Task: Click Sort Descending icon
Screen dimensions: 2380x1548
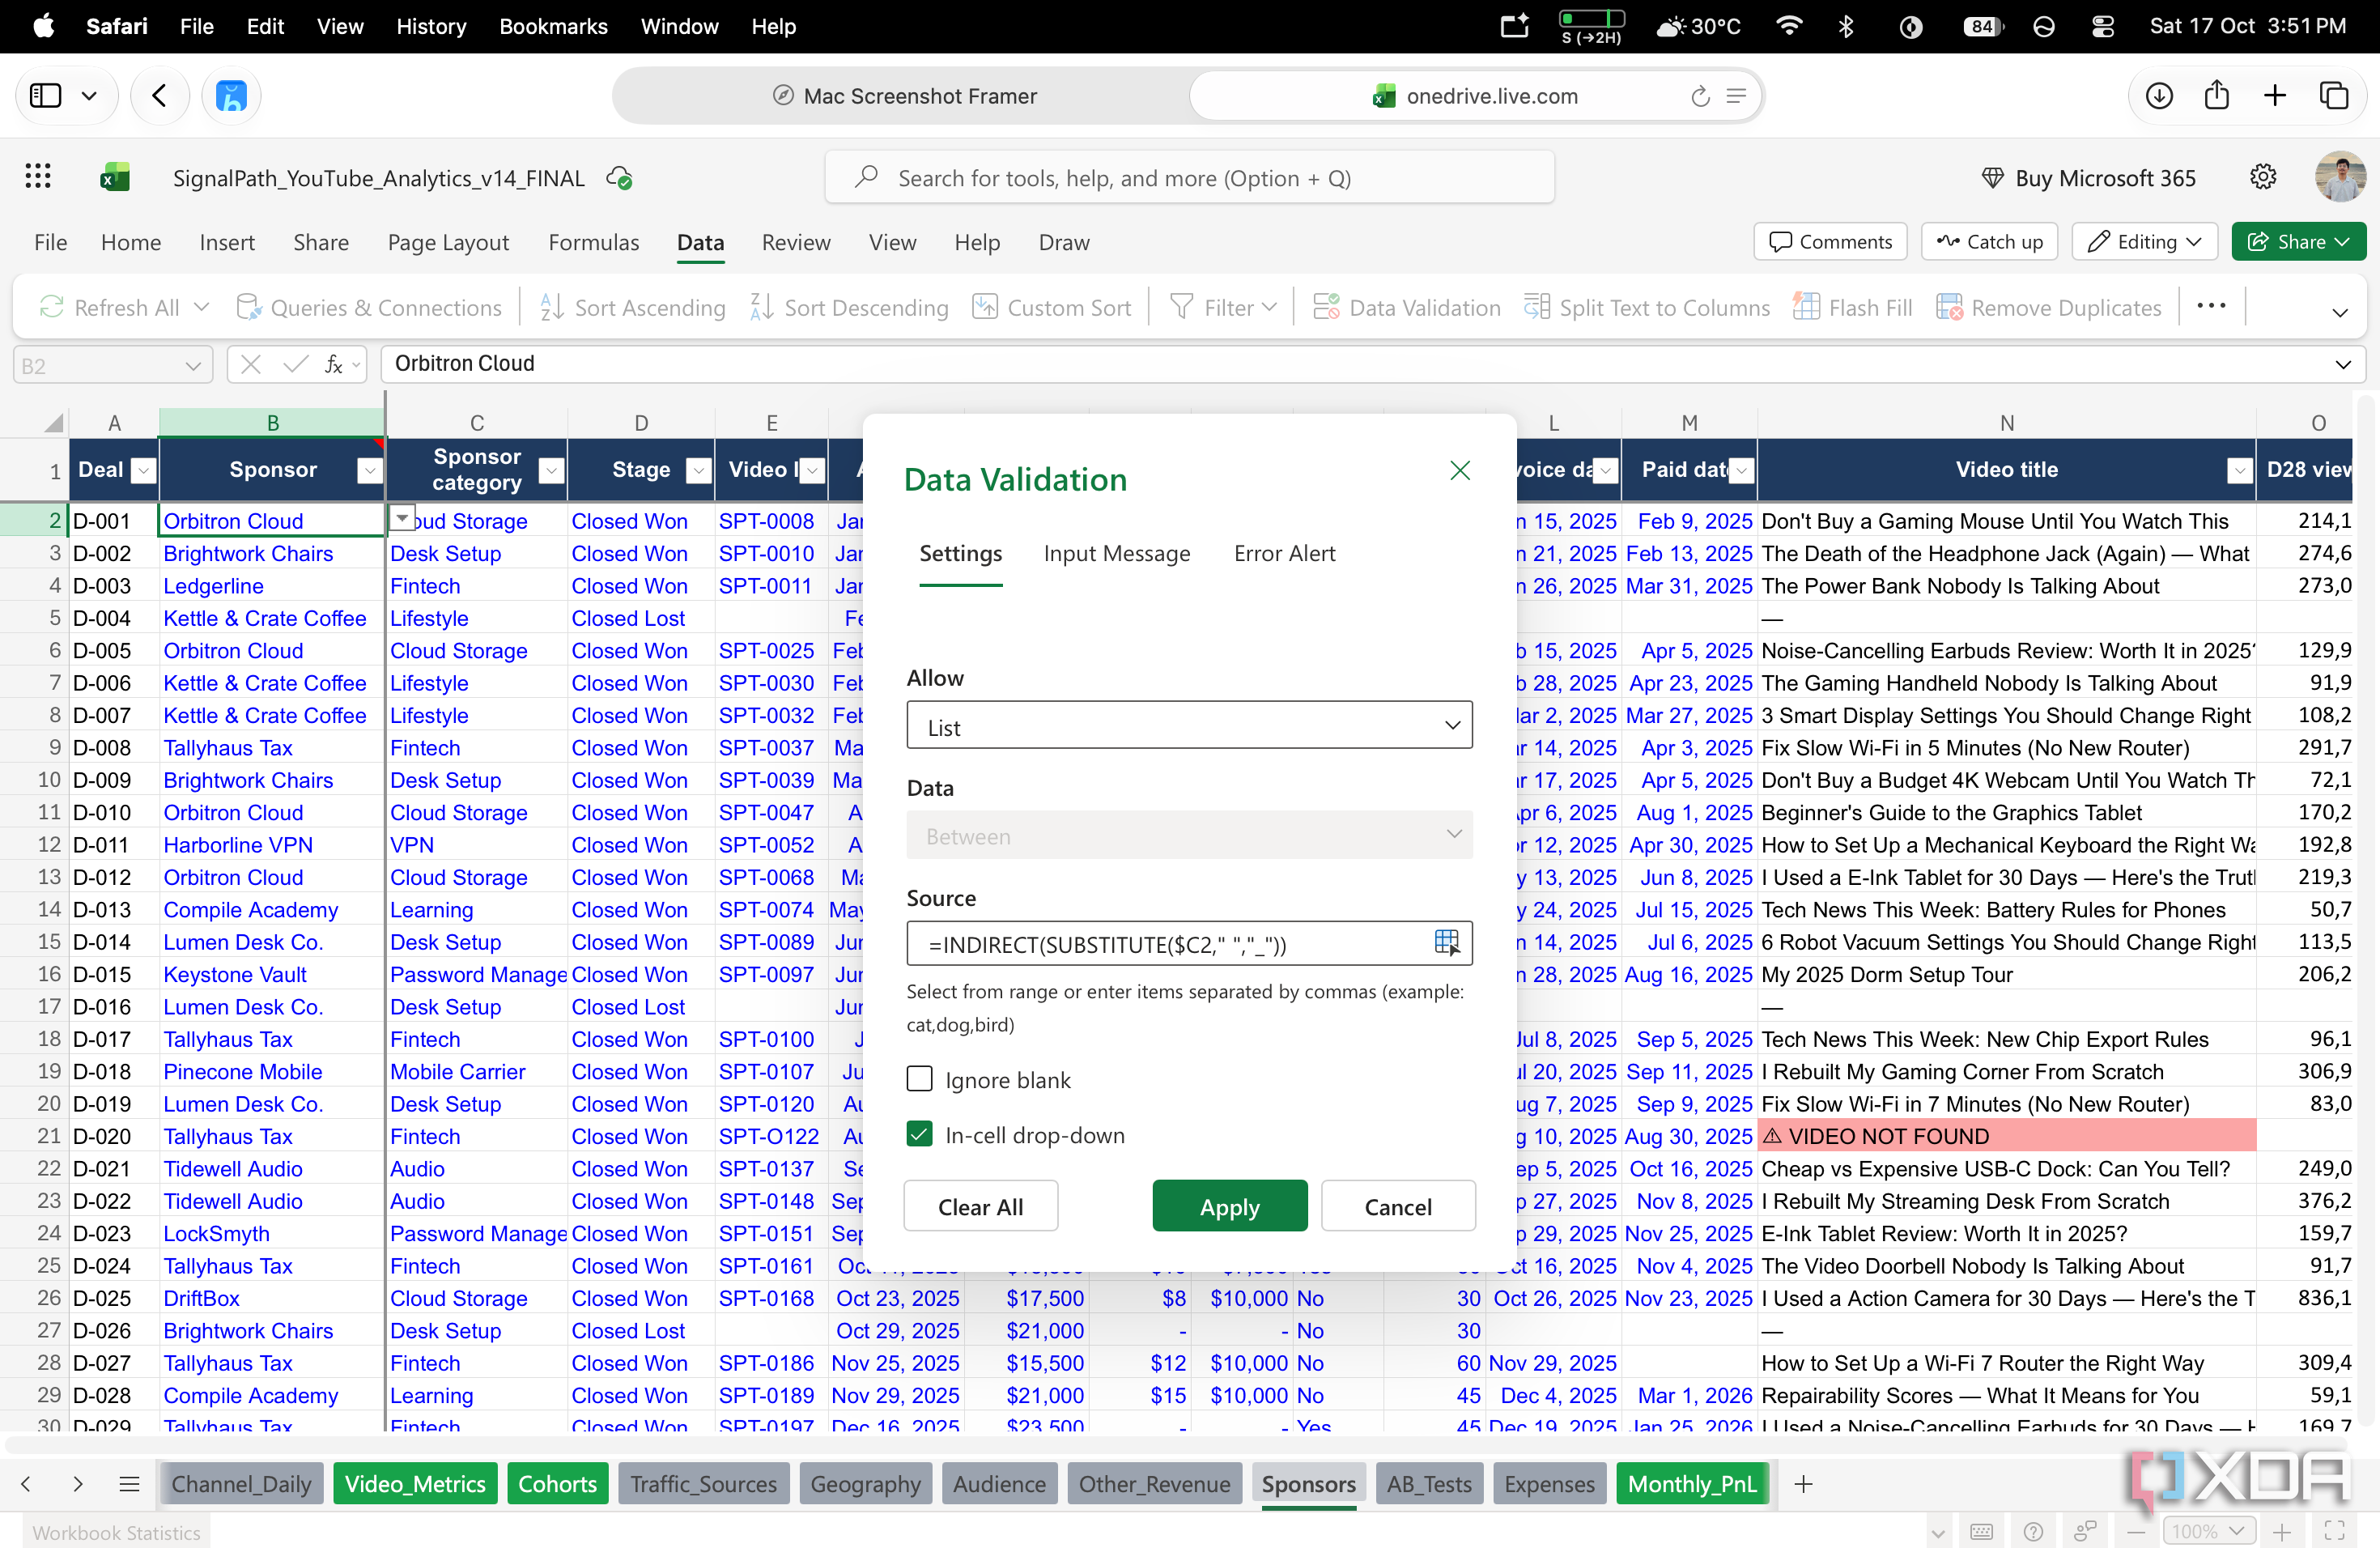Action: [x=762, y=307]
